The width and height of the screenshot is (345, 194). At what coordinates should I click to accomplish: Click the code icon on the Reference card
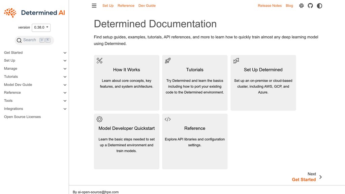pyautogui.click(x=168, y=119)
